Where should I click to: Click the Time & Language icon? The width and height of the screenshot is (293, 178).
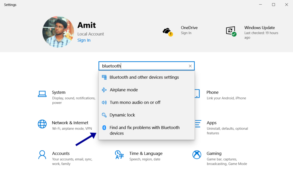pyautogui.click(x=119, y=155)
